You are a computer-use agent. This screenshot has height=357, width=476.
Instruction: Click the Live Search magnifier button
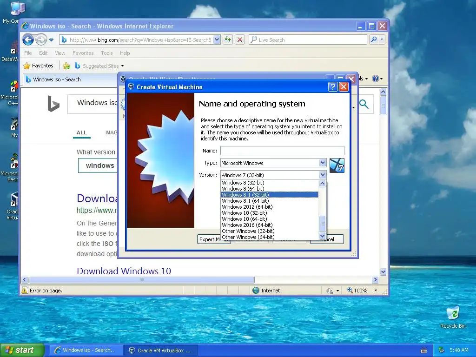374,40
